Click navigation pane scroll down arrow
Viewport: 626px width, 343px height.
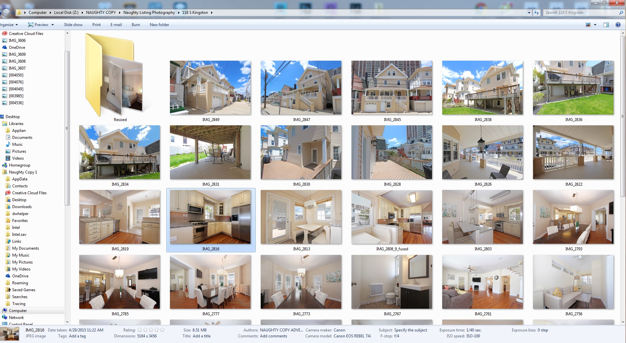click(x=67, y=322)
